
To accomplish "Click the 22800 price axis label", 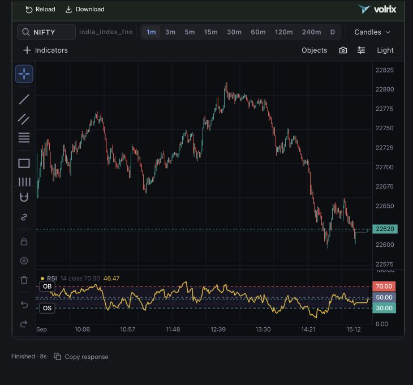I will [x=385, y=89].
